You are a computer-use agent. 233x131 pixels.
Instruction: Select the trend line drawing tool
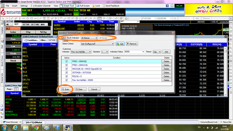(12, 18)
